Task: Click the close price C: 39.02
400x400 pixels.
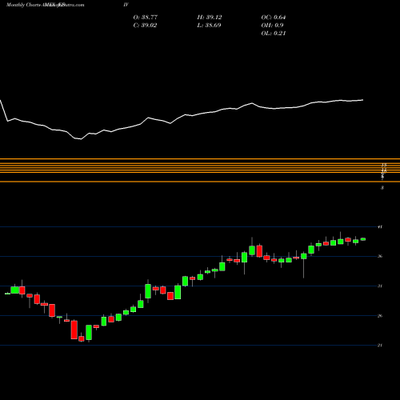Action: 145,26
